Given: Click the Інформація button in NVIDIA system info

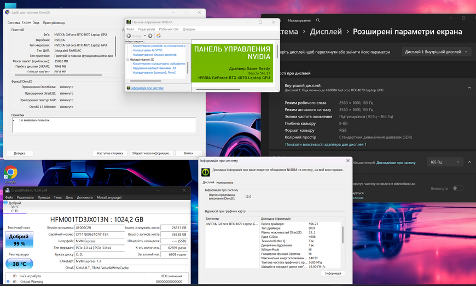Looking at the screenshot, I should (333, 273).
